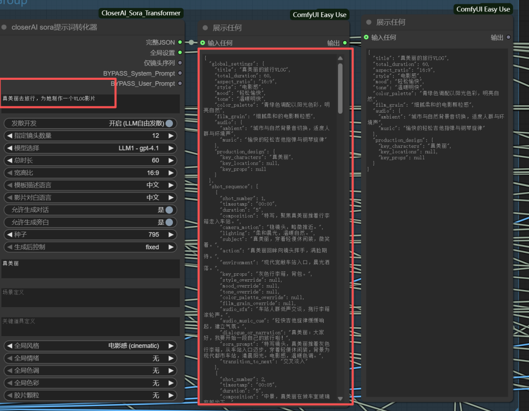Image resolution: width=529 pixels, height=411 pixels.
Task: Open the 模板描述语言 combo box
Action: click(91, 185)
